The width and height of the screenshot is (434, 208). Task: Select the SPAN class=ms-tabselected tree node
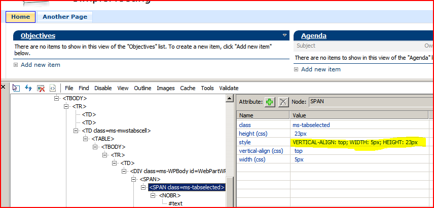186,188
